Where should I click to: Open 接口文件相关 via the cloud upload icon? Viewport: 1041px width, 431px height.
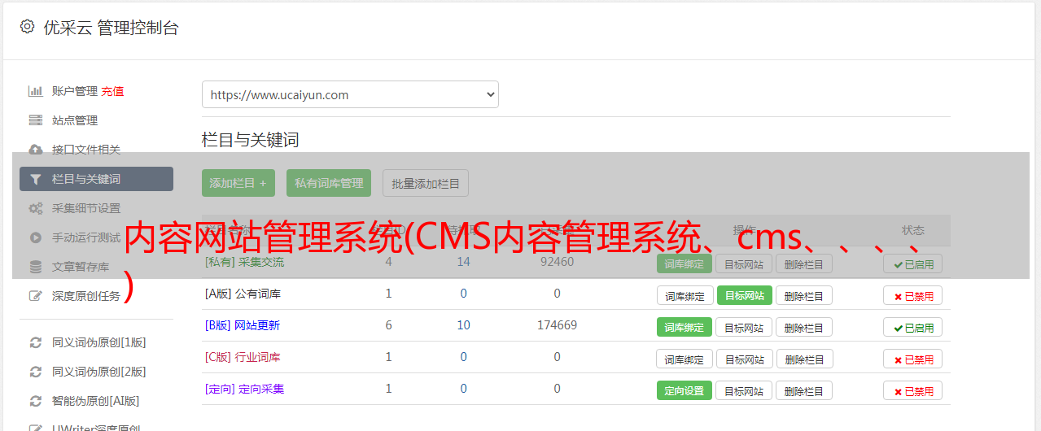tap(35, 150)
